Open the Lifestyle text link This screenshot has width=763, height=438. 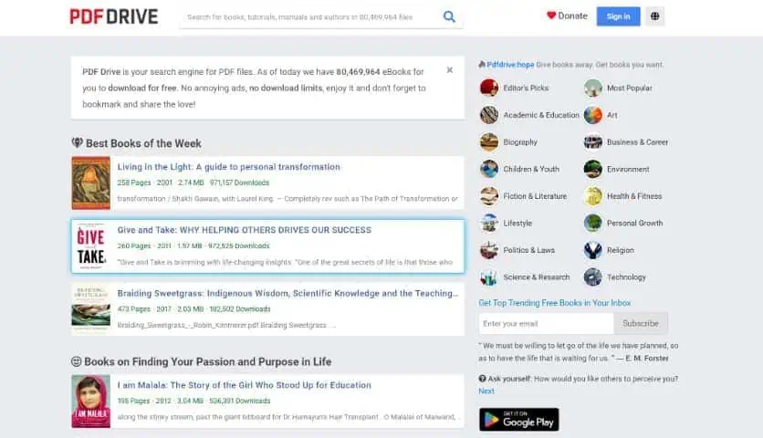click(517, 224)
